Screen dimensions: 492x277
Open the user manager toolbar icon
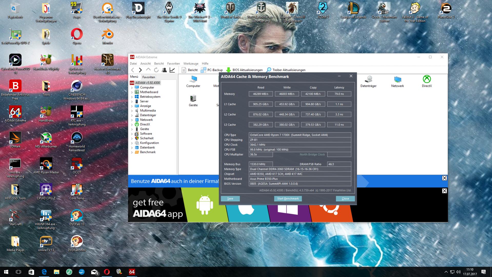(x=164, y=70)
